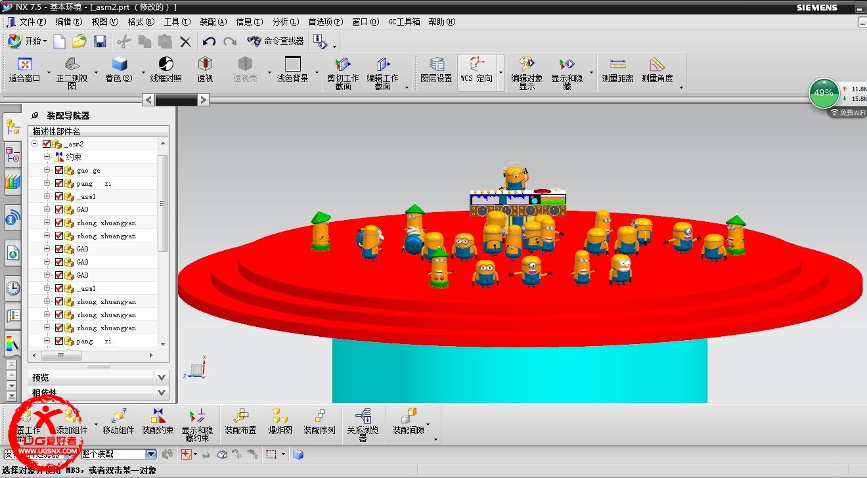Select the 正二测视图 view tool
This screenshot has width=867, height=478.
(x=72, y=73)
